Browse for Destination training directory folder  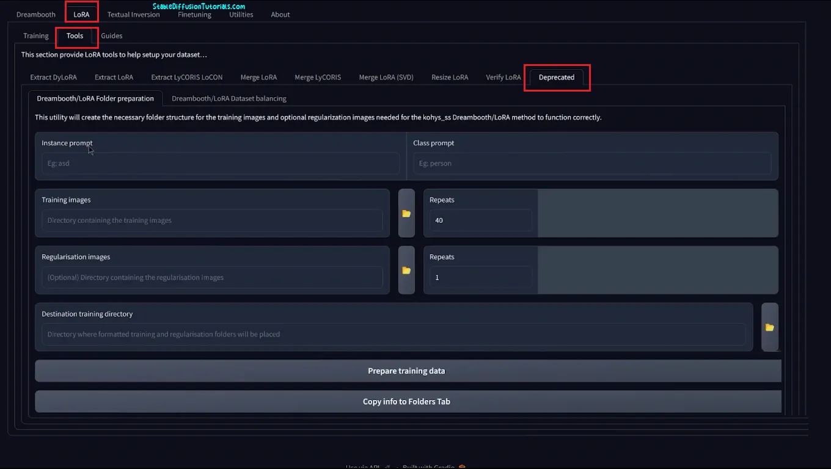(770, 327)
